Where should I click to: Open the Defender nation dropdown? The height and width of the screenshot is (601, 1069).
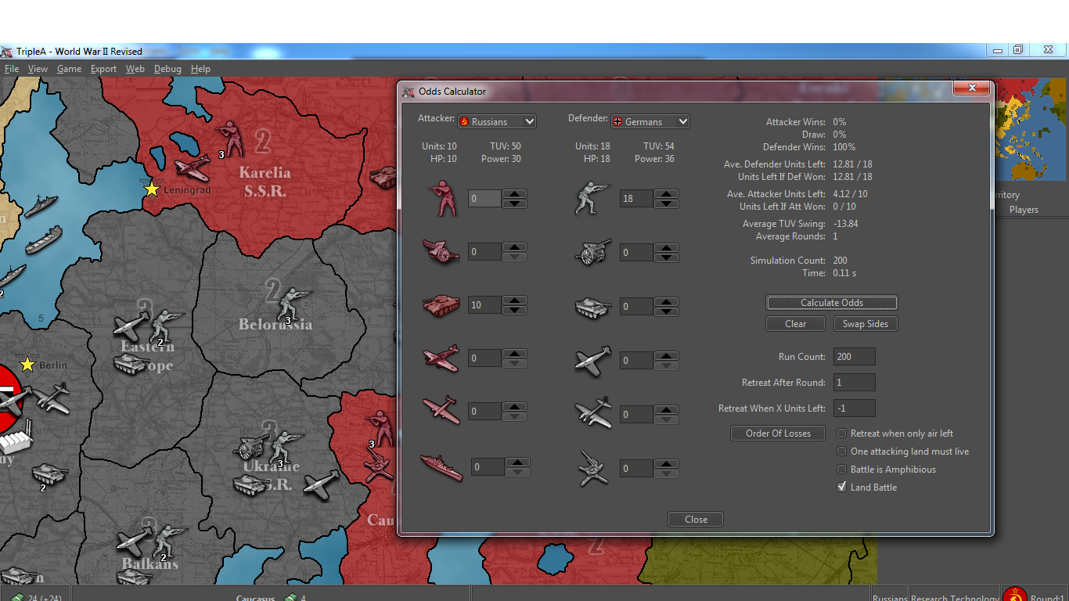pyautogui.click(x=650, y=121)
